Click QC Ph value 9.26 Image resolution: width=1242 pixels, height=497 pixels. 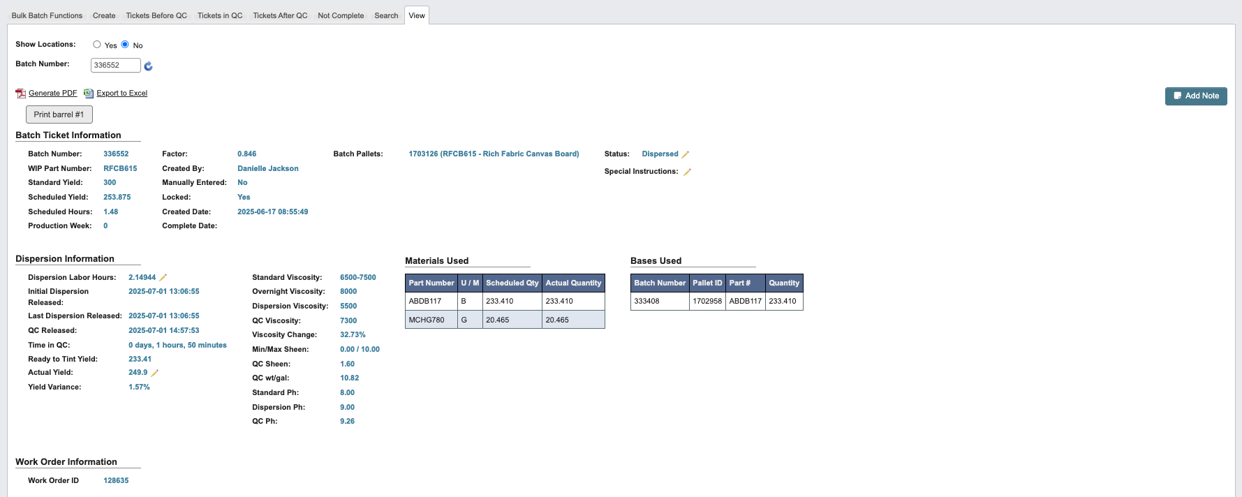click(347, 422)
